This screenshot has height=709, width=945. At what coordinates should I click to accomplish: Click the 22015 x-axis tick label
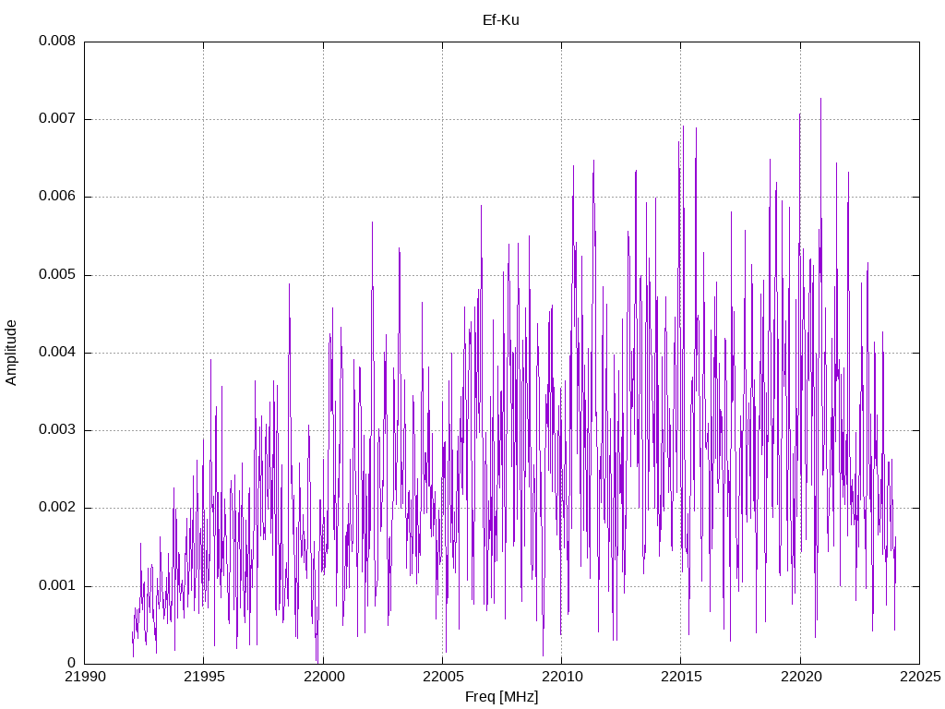point(681,677)
